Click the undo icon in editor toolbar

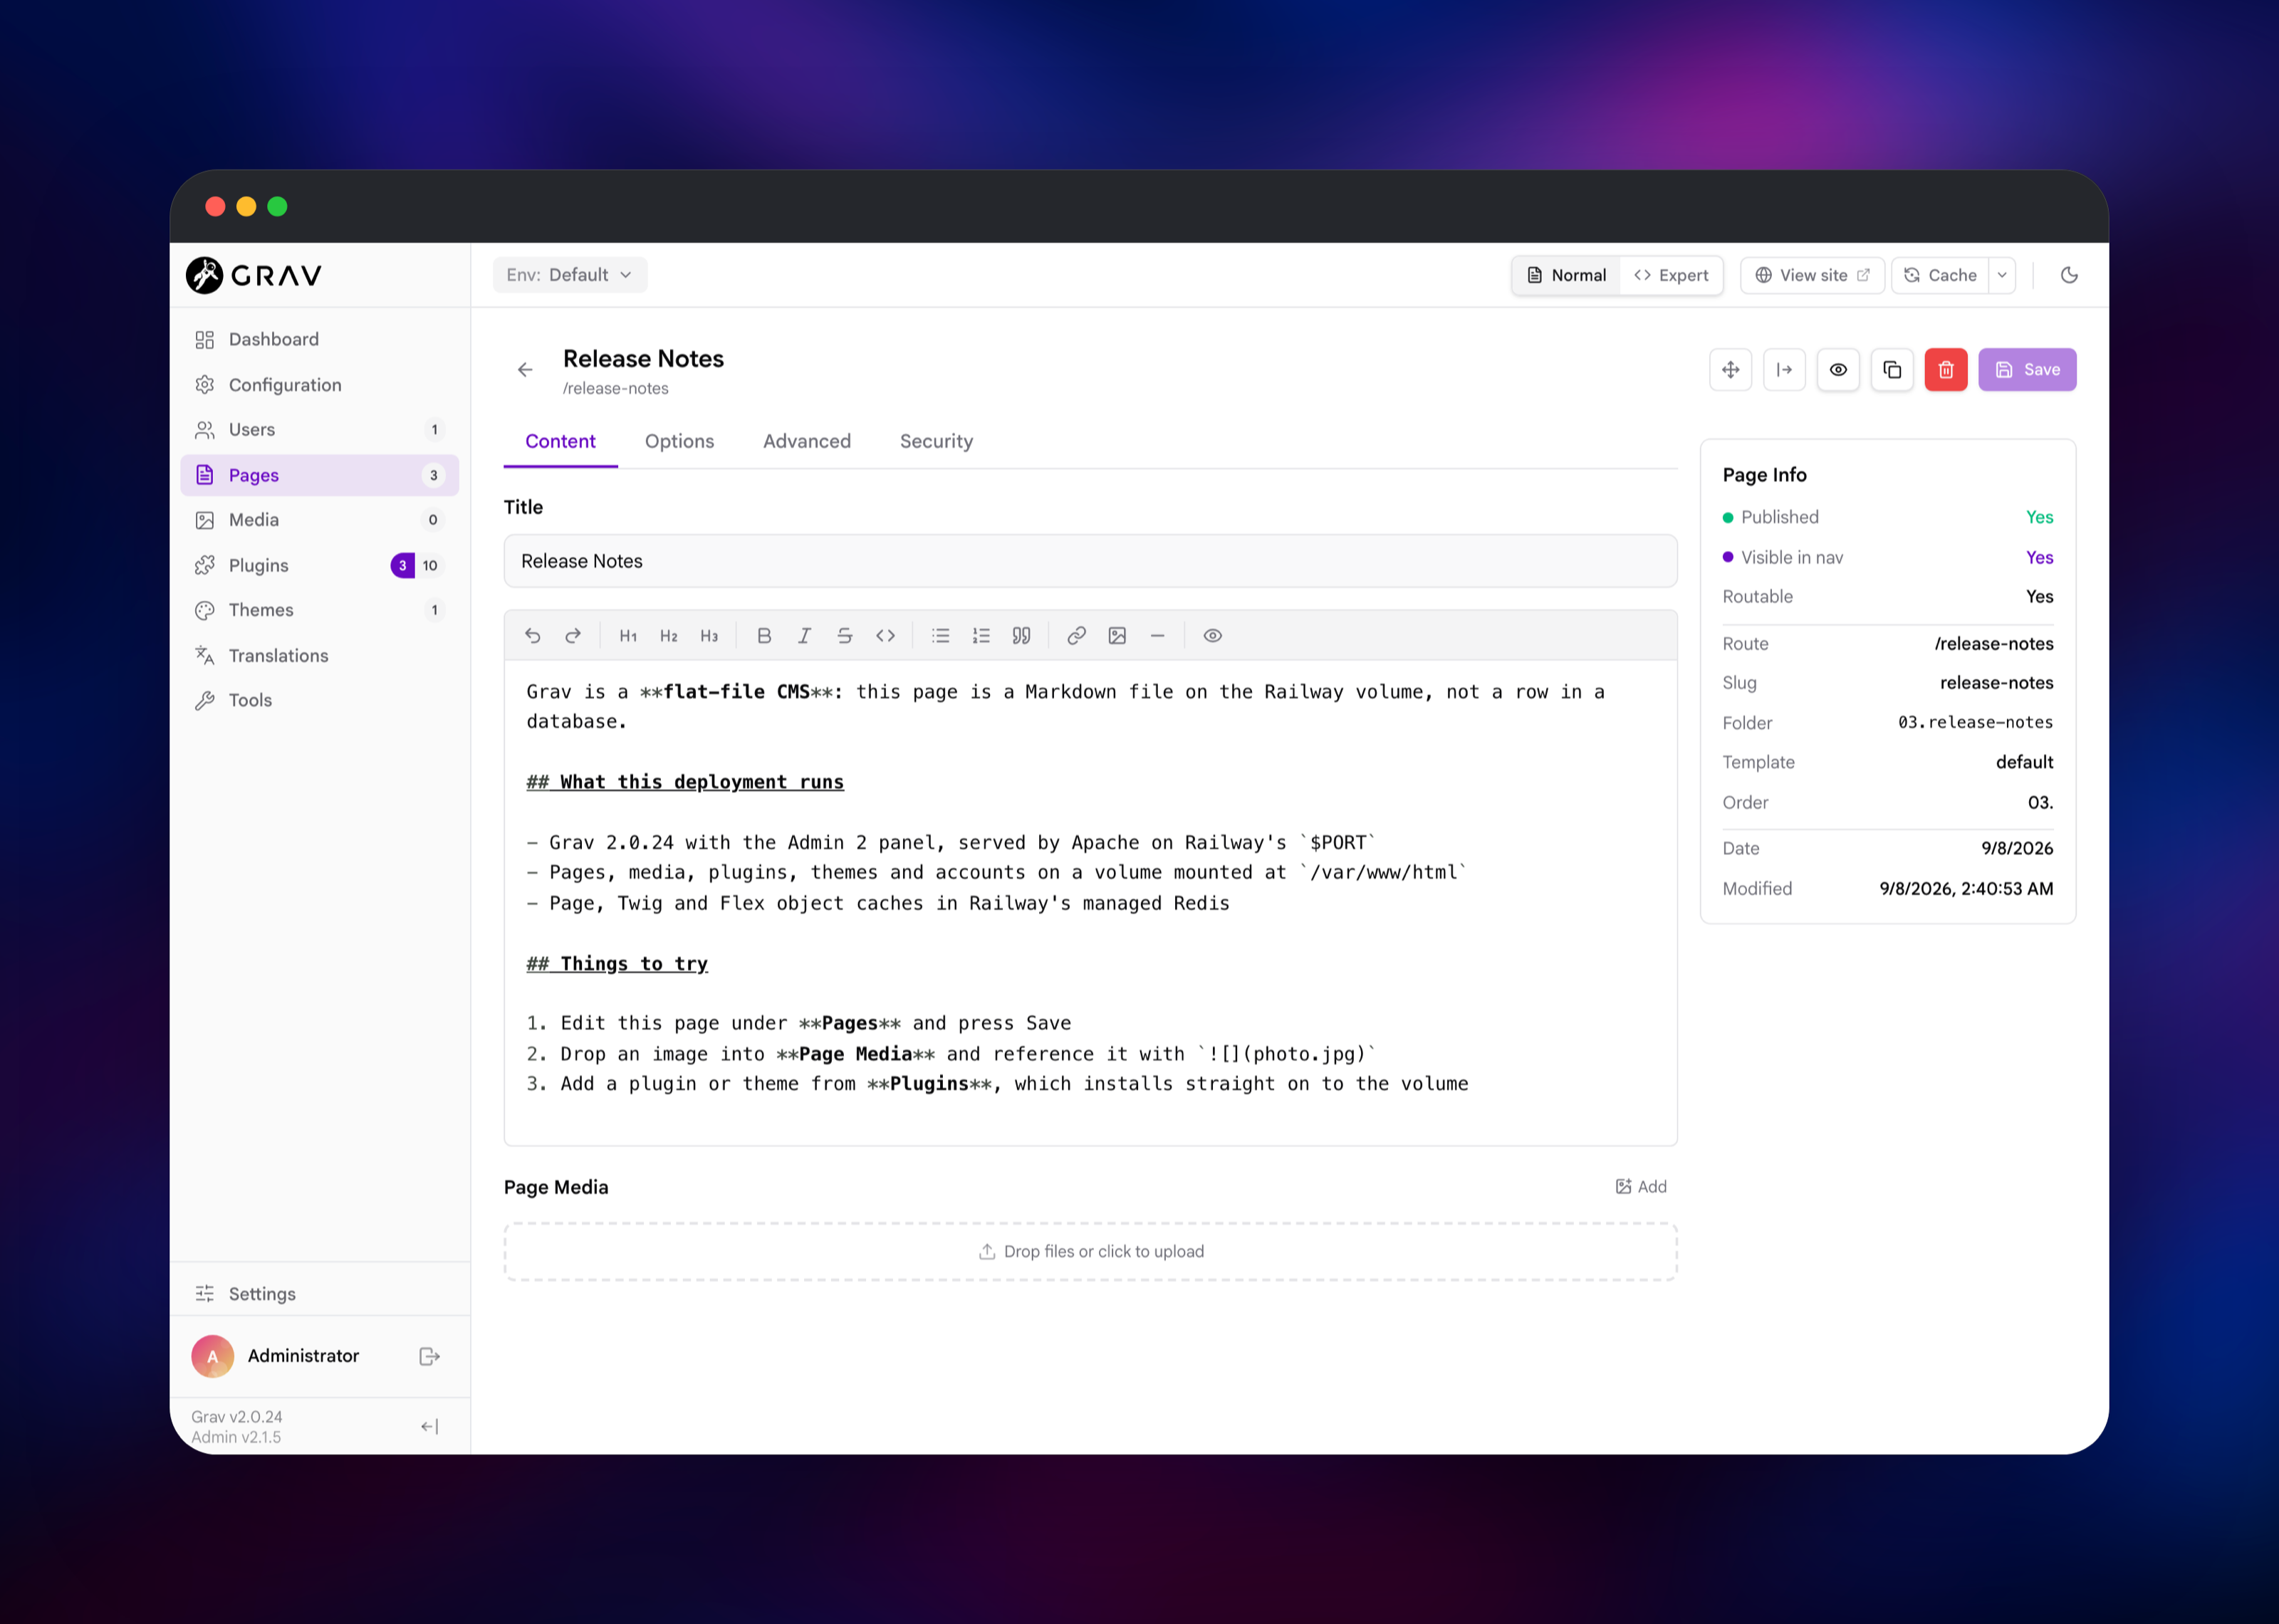click(532, 636)
